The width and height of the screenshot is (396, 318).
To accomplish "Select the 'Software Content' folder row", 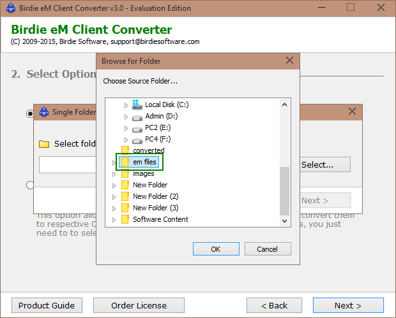I will pos(160,219).
